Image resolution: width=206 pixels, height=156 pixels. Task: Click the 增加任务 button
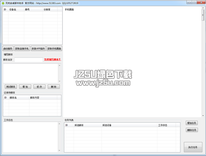pyautogui.click(x=192, y=123)
